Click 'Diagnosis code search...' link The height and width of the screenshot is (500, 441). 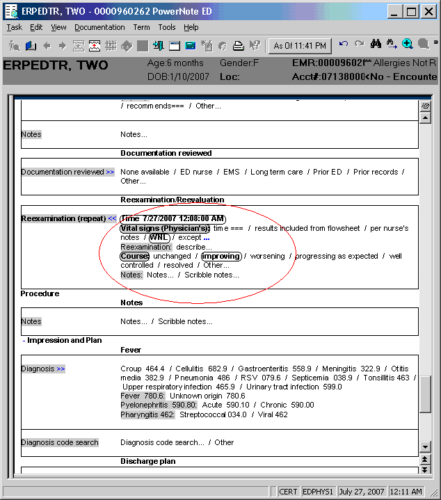pos(162,442)
